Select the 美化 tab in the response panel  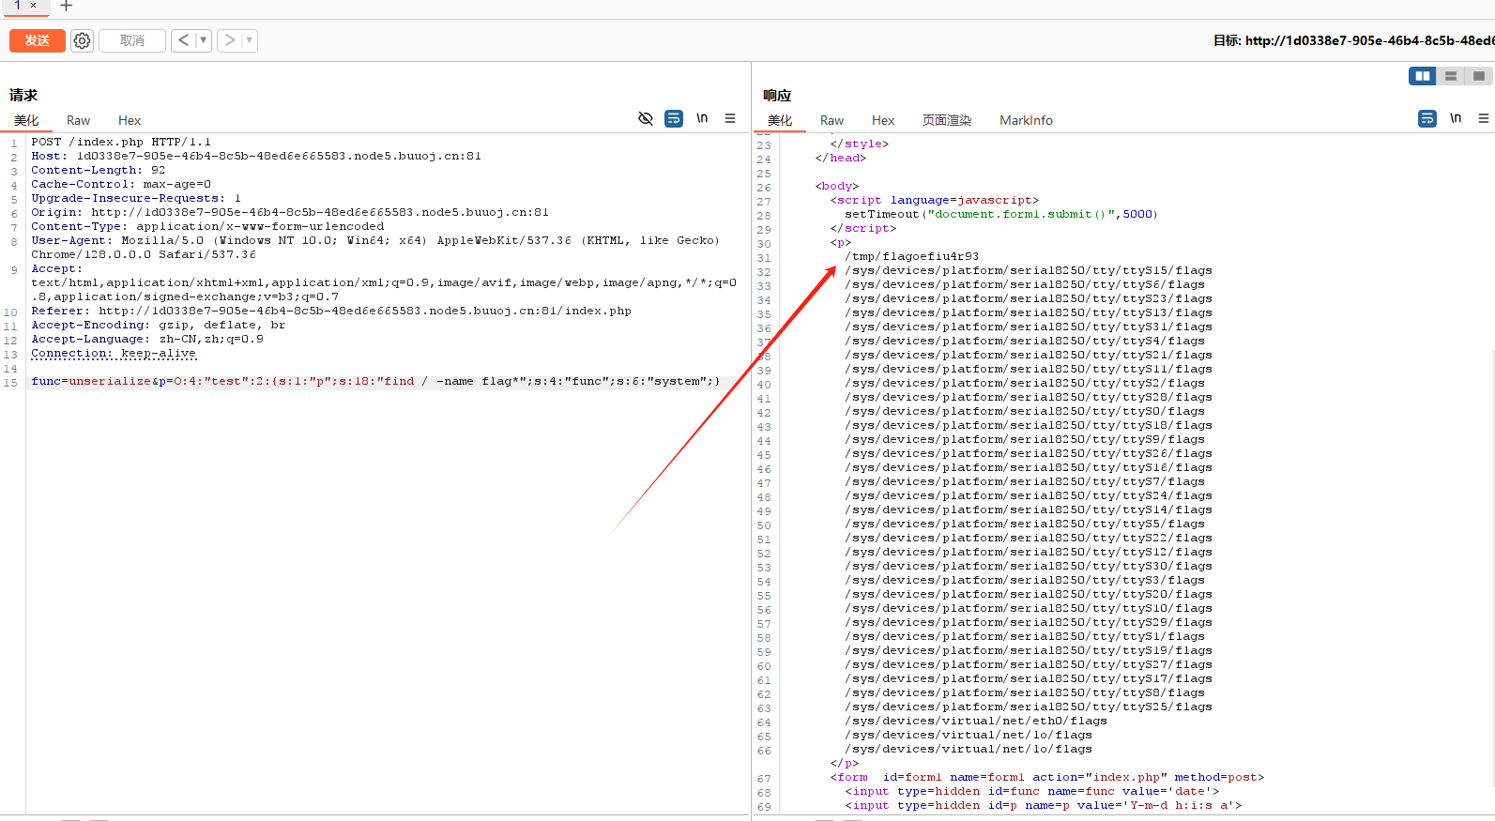(780, 120)
